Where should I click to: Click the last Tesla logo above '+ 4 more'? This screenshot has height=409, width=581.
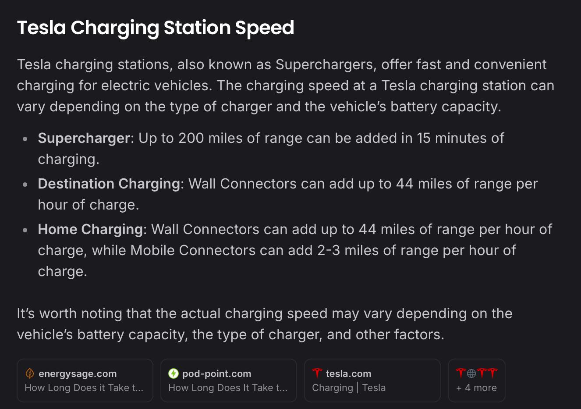(x=492, y=373)
